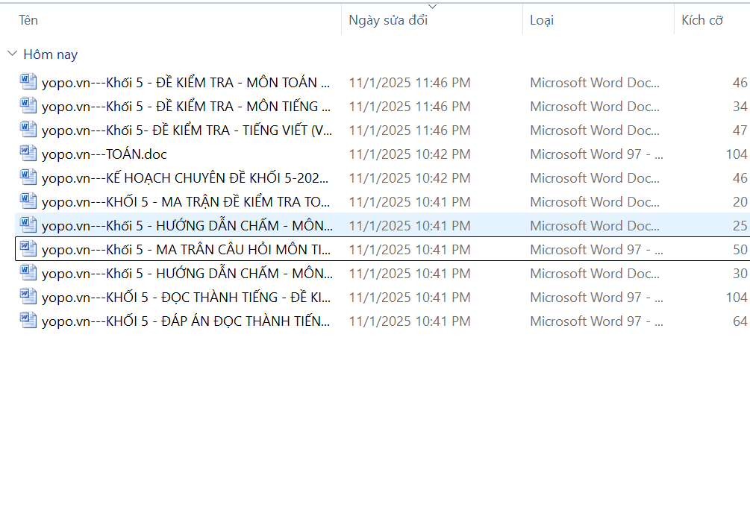This screenshot has width=750, height=522.
Task: Select ĐỀ KIỂM TRA - TIẾNG VIẾT file name
Action: coord(187,130)
